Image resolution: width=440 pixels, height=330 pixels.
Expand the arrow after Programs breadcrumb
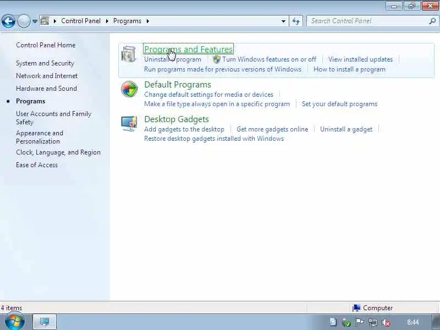tap(147, 21)
